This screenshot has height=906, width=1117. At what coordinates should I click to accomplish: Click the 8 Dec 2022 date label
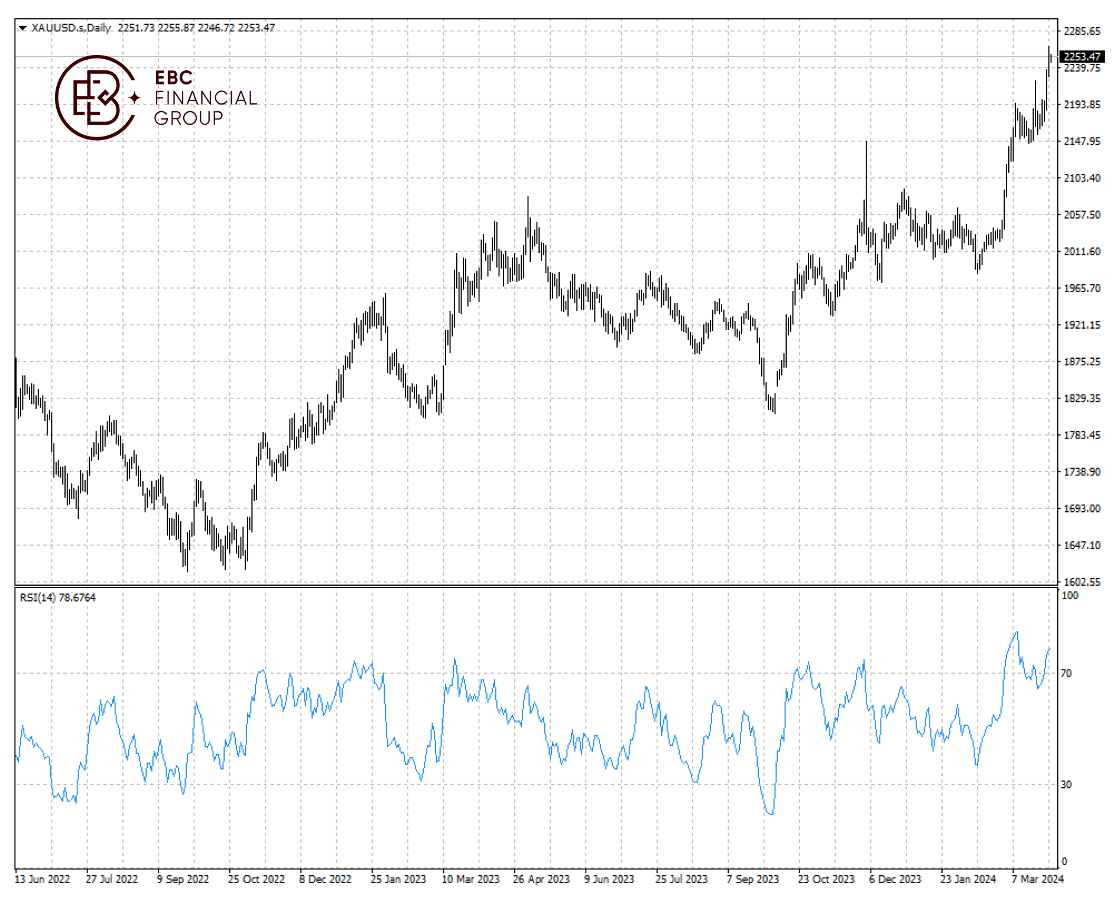(x=325, y=879)
